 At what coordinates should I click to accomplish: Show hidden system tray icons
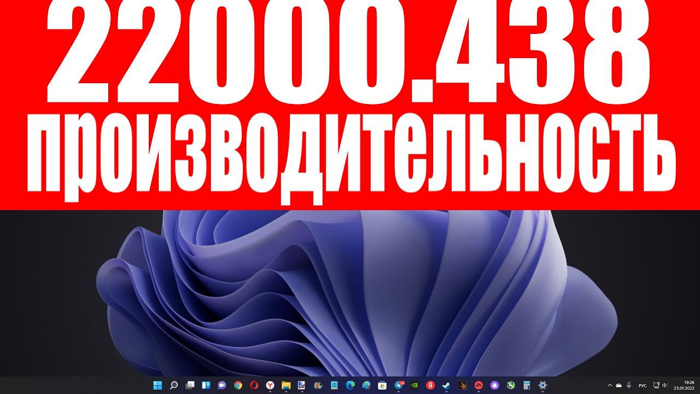pos(610,385)
